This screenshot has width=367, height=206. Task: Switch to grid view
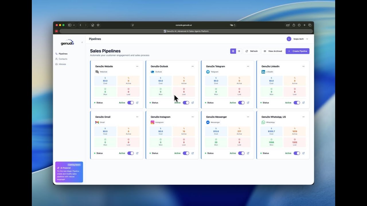tap(233, 51)
